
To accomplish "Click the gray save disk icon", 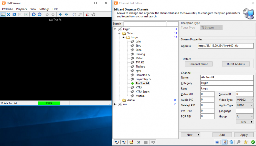I will (146, 142).
